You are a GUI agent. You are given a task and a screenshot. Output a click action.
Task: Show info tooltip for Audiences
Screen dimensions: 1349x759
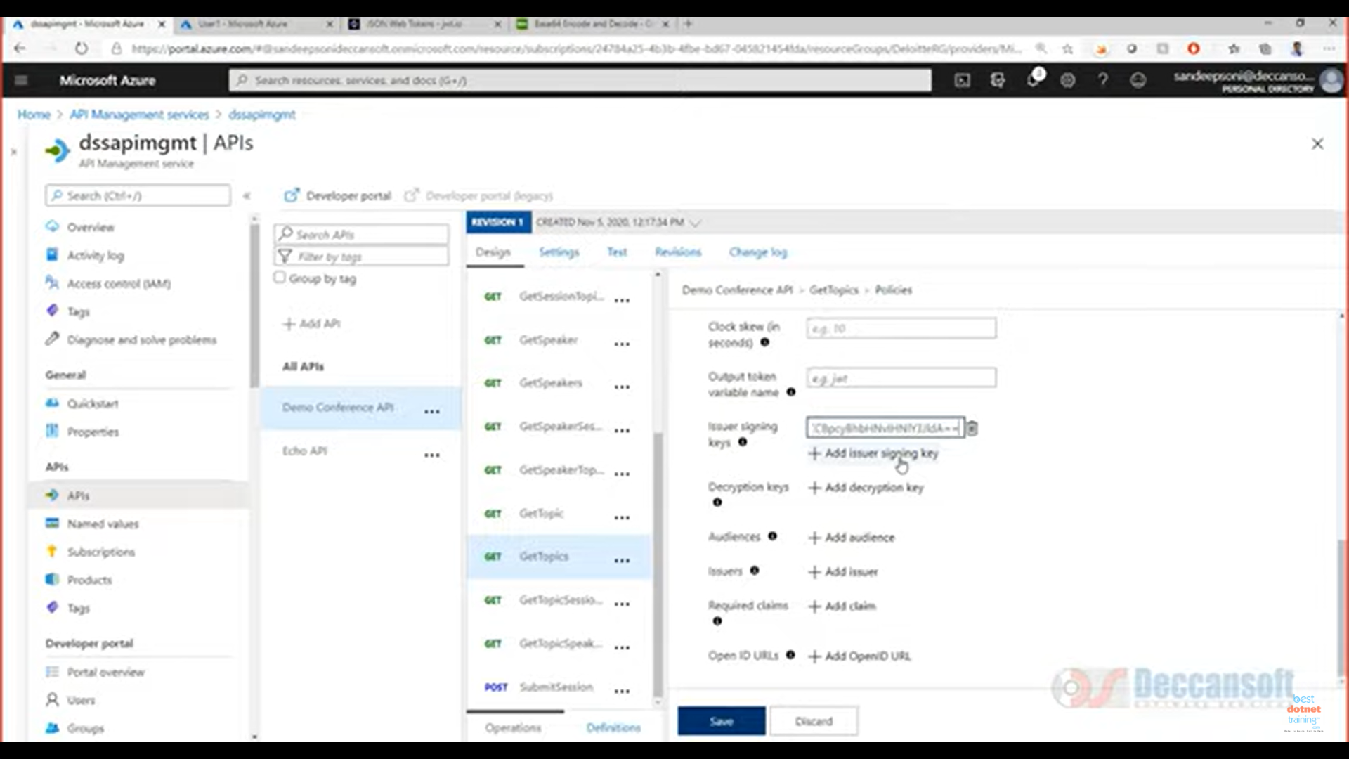click(772, 536)
